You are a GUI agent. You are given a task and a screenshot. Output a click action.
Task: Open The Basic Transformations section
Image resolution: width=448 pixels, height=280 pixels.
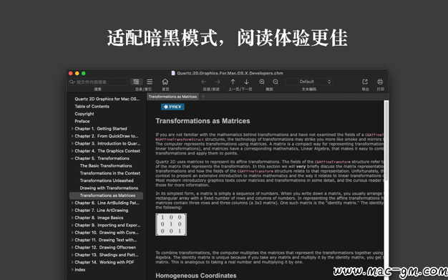106,166
